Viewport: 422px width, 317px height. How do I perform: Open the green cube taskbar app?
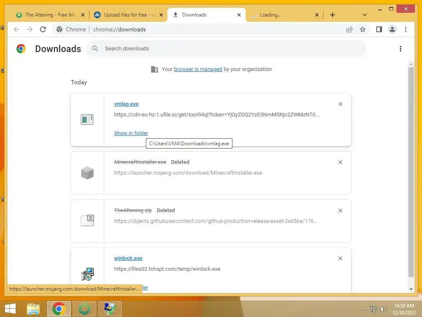84,309
